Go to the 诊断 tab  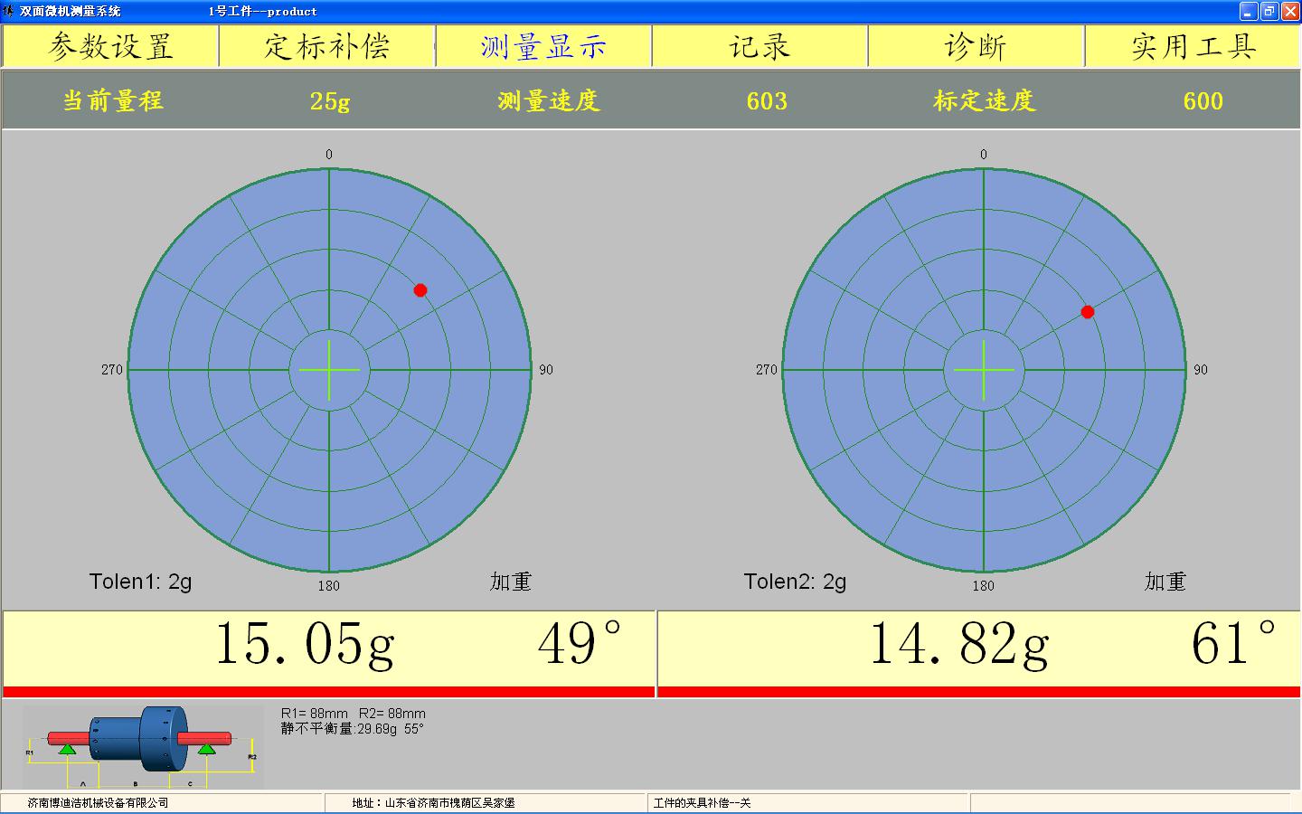pos(976,46)
